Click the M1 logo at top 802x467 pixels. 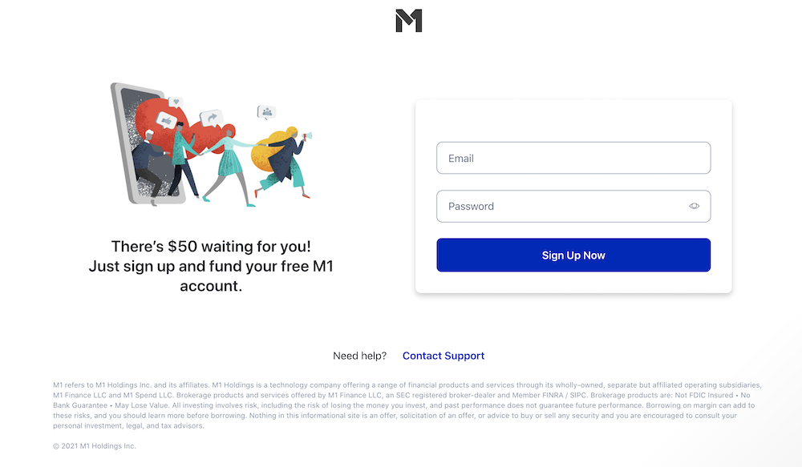409,21
